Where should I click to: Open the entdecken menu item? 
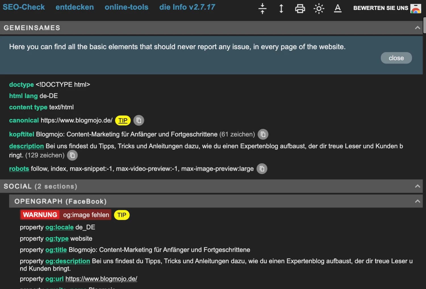(74, 7)
